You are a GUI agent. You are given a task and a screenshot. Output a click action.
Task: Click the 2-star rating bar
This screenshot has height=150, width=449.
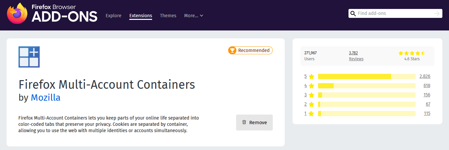367,104
